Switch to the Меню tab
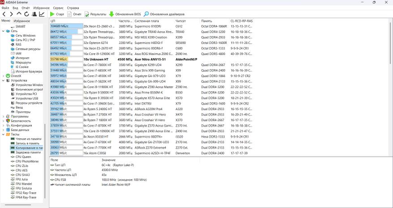Image resolution: width=393 pixels, height=208 pixels. (x=6, y=21)
